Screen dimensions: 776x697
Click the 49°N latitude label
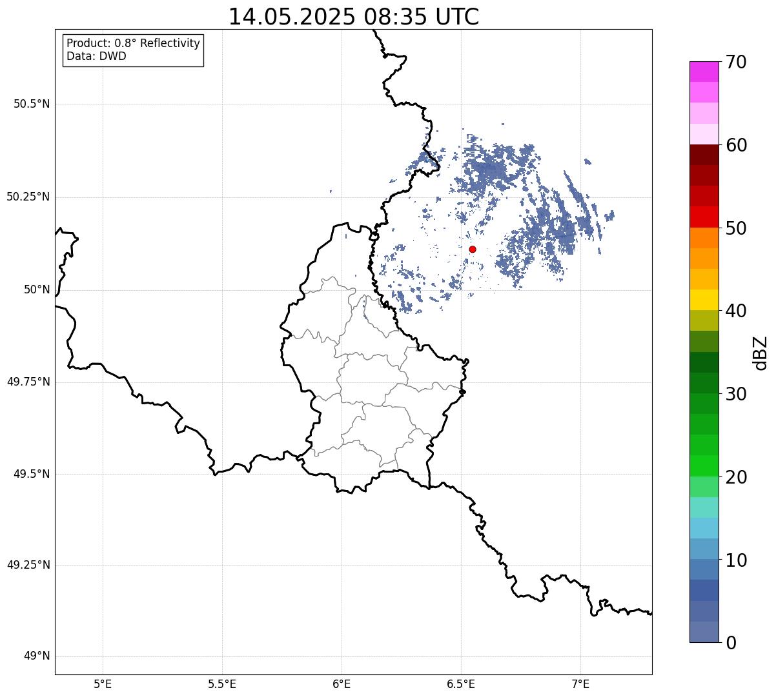[x=37, y=656]
